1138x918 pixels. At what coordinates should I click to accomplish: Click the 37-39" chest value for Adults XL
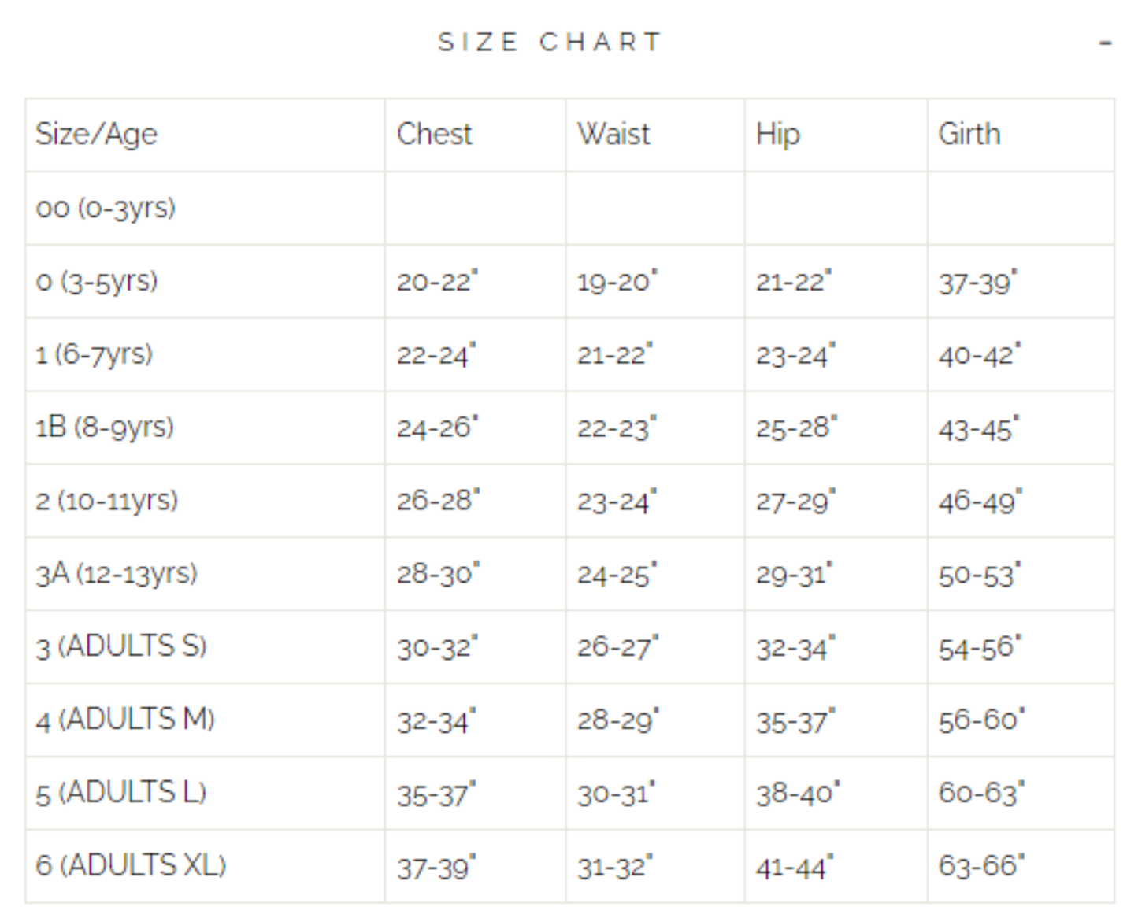(x=436, y=868)
